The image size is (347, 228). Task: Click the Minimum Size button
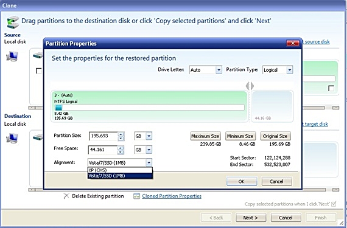240,136
